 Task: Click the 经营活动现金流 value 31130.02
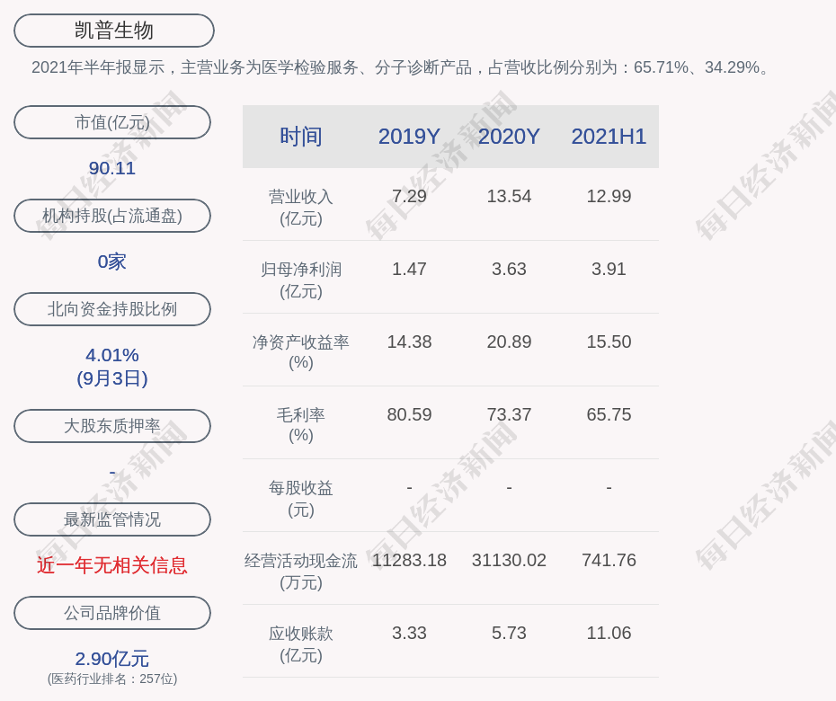click(509, 560)
